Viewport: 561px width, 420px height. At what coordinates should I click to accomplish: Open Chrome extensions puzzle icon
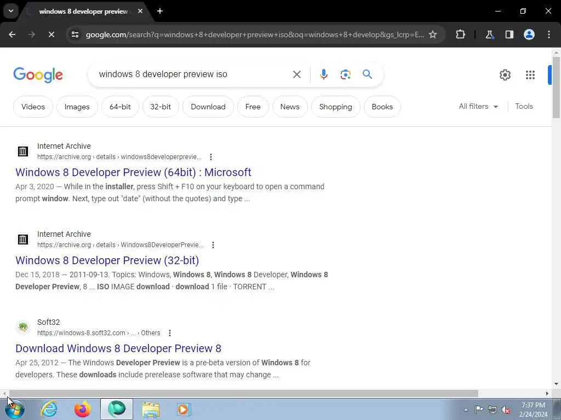tap(460, 34)
